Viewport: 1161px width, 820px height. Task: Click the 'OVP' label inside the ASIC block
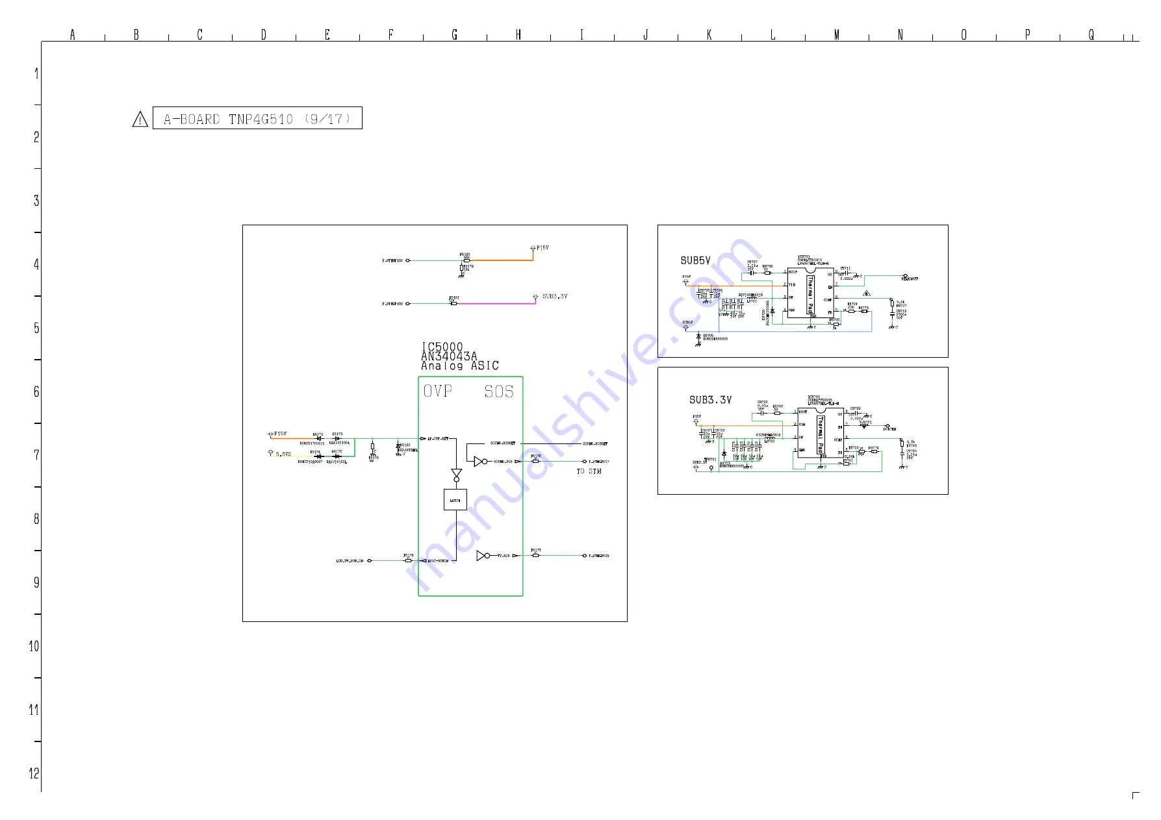tap(438, 391)
